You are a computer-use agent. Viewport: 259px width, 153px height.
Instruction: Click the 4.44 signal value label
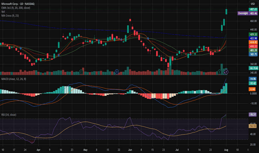click(252, 89)
